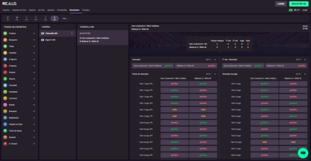Click the Críquete sport icon
Image resolution: width=311 pixels, height=161 pixels.
coord(5,66)
